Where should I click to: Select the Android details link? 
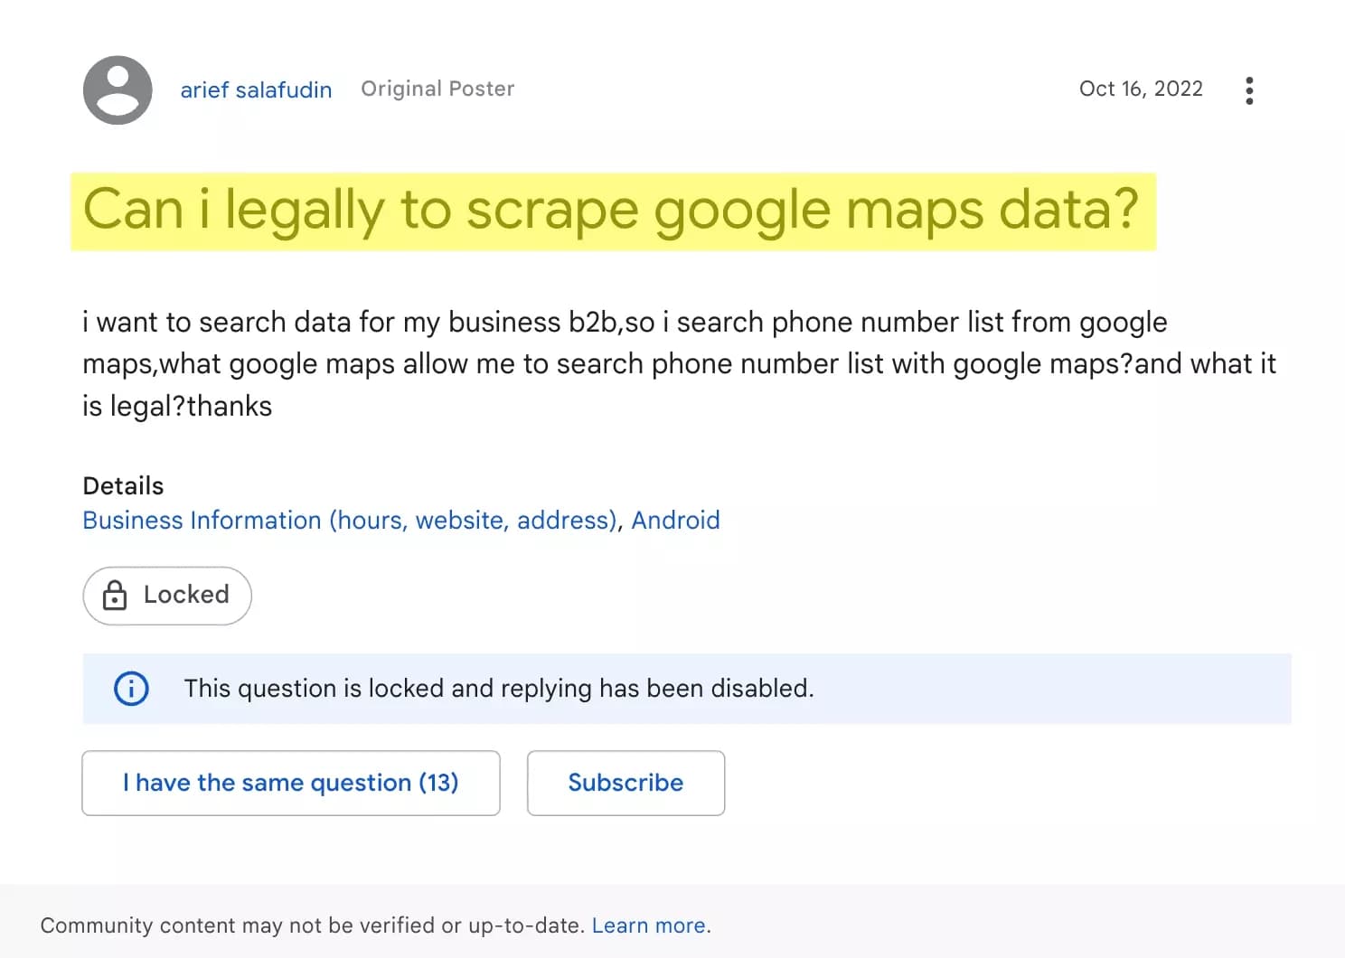tap(676, 520)
